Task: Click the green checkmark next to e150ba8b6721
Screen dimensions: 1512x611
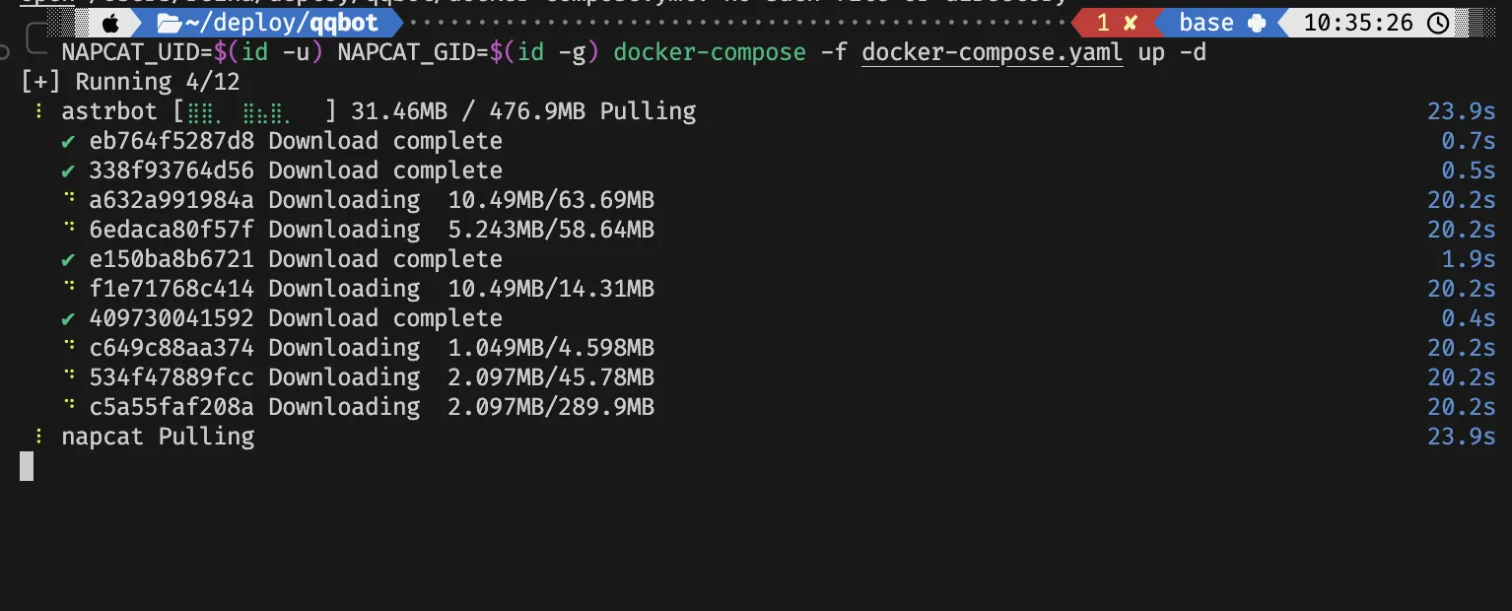Action: point(68,259)
